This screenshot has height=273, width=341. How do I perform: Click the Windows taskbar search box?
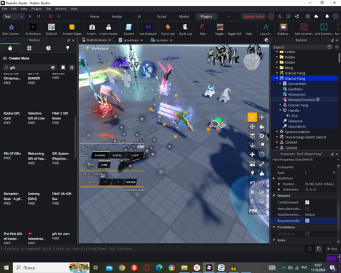pyautogui.click(x=51, y=268)
